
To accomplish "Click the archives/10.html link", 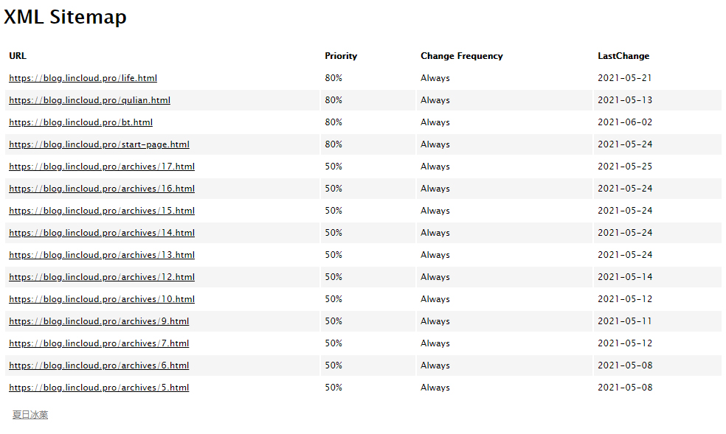I will coord(102,299).
